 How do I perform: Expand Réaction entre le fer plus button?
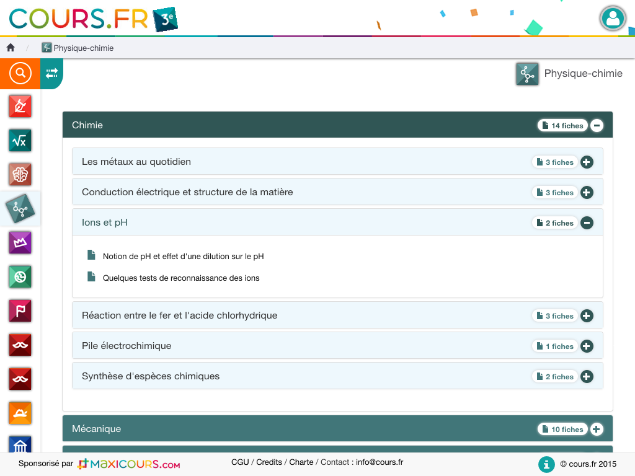(587, 315)
